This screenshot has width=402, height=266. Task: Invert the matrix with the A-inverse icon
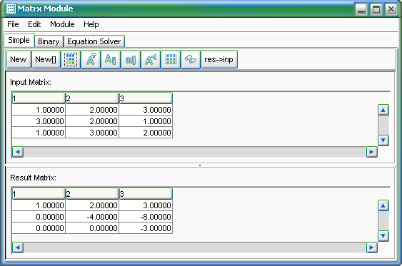tap(151, 59)
